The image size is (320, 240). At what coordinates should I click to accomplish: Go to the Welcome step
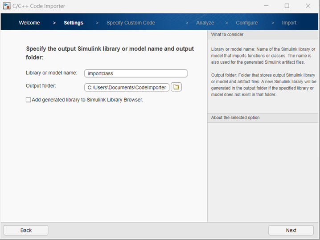[x=29, y=23]
